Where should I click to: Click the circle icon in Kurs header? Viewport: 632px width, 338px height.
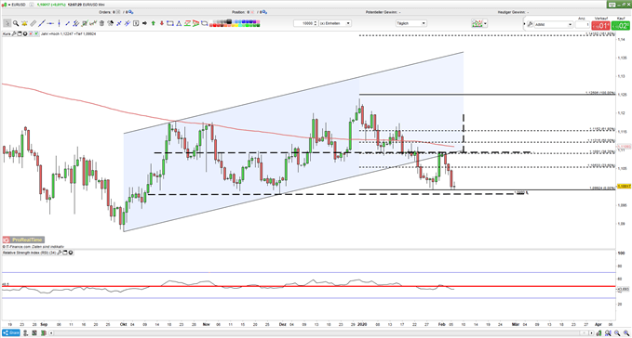(25, 33)
